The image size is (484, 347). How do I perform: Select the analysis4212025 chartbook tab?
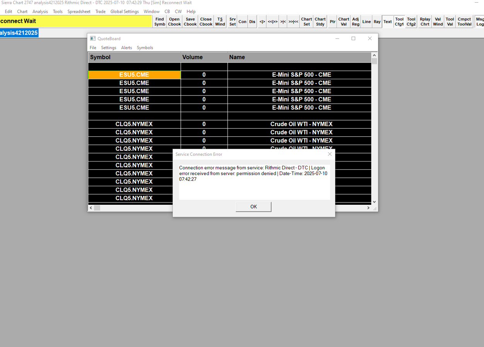[19, 33]
